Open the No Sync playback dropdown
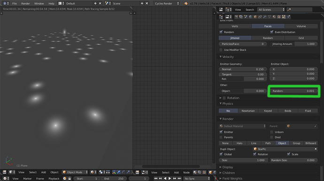The height and width of the screenshot is (181, 324). tap(197, 179)
